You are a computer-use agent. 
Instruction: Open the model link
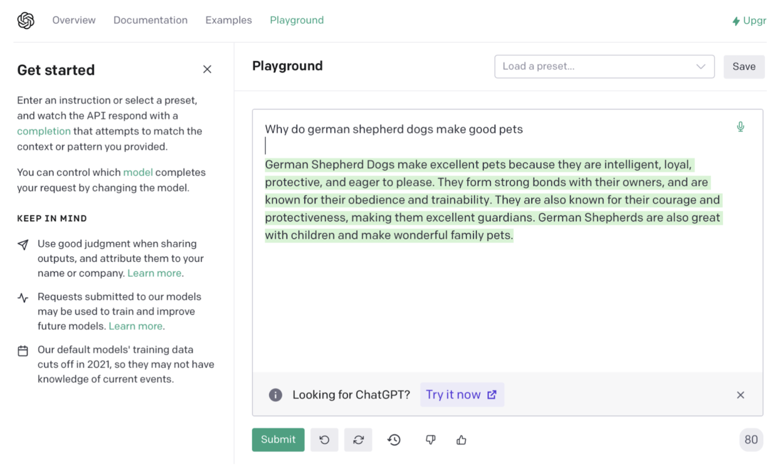click(x=138, y=172)
